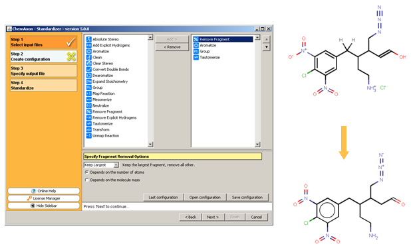The image size is (411, 248).
Task: Open Step 2 Create configuration
Action: (x=43, y=56)
